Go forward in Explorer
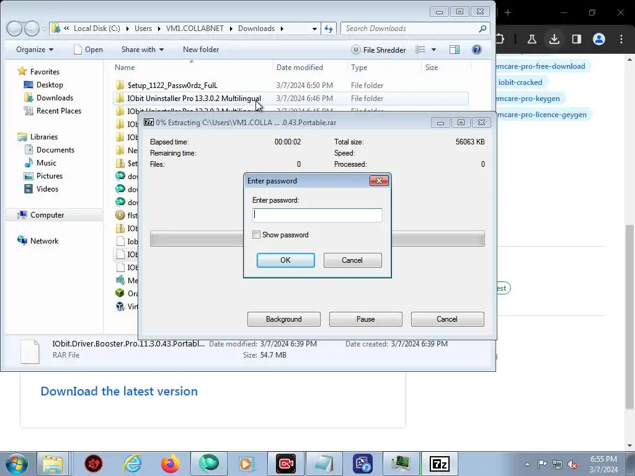The width and height of the screenshot is (635, 476). coord(32,29)
